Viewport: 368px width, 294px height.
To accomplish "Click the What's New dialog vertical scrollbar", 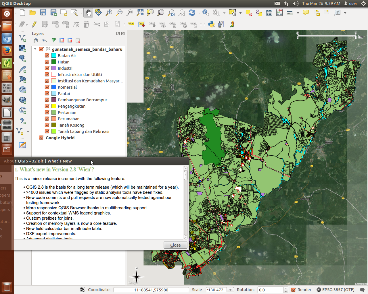I will coord(186,202).
